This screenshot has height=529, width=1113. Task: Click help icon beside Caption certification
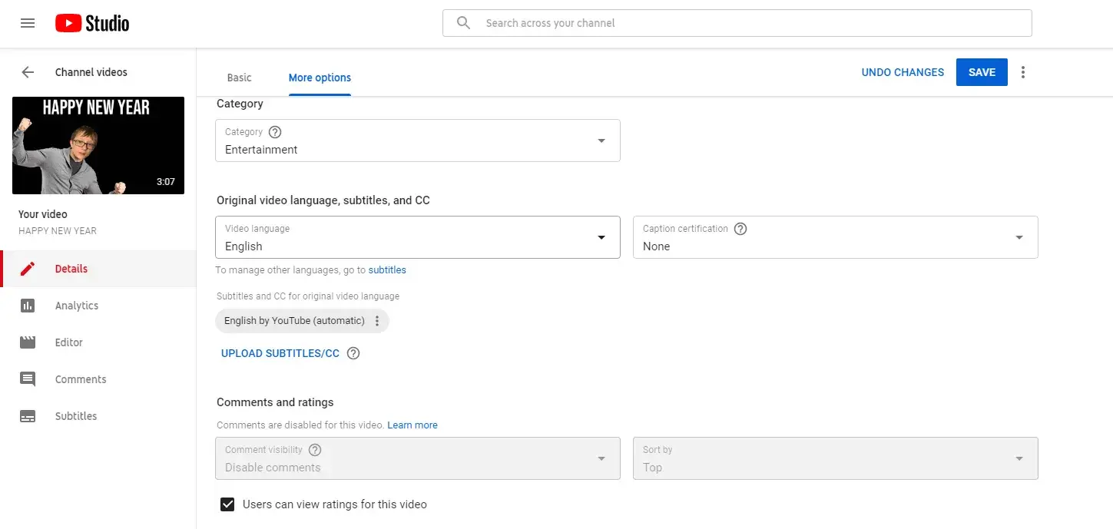click(740, 229)
